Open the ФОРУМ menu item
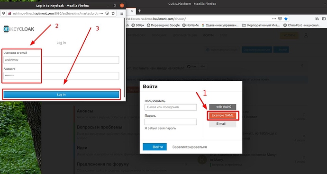Image resolution: width=327 pixels, height=174 pixels. 208,35
